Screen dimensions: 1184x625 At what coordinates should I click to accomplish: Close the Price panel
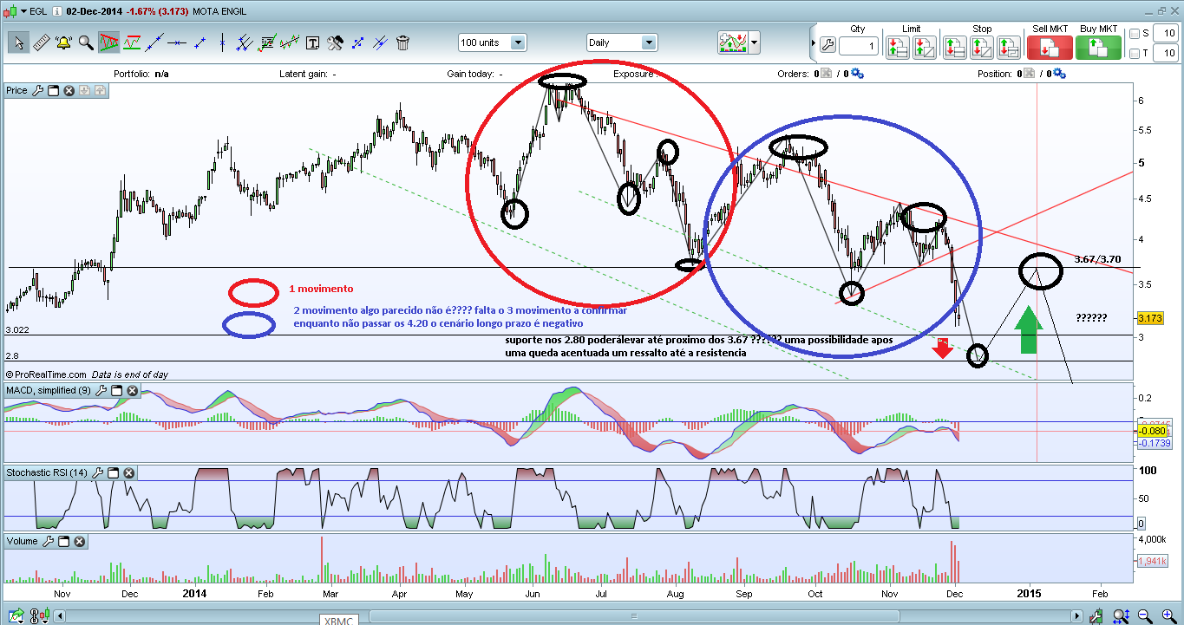point(69,90)
